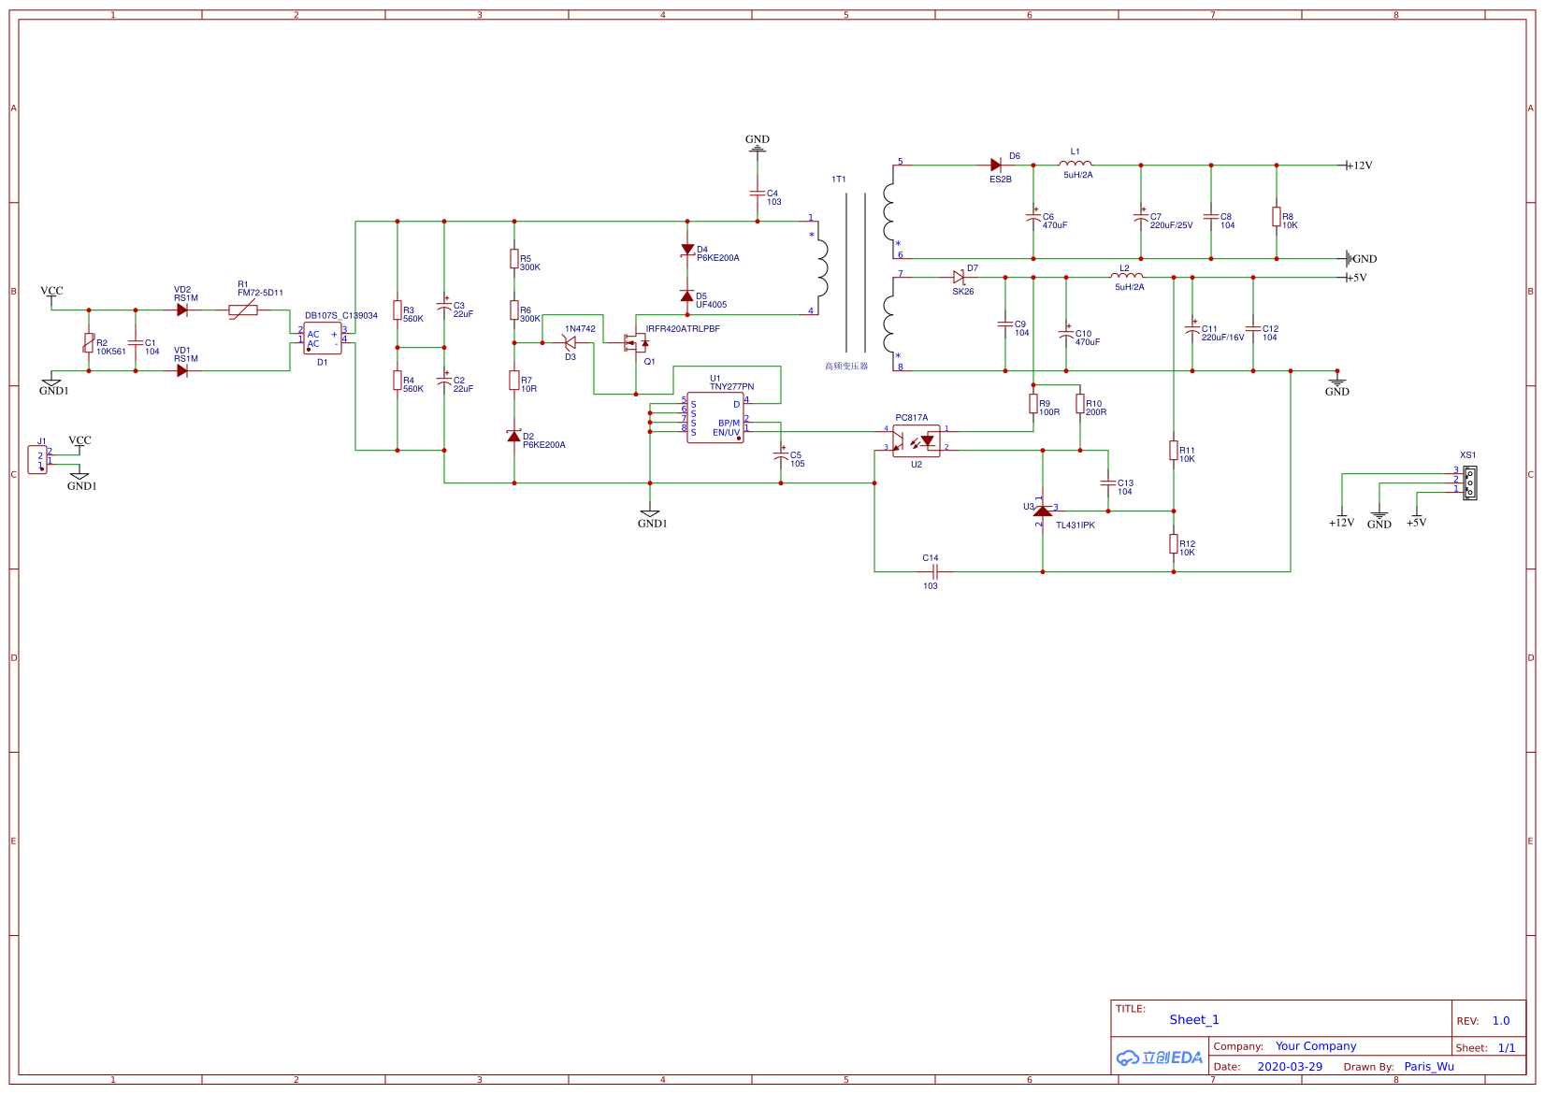1545x1094 pixels.
Task: Click the D3 1N4742 zener diode symbol
Action: pos(570,342)
